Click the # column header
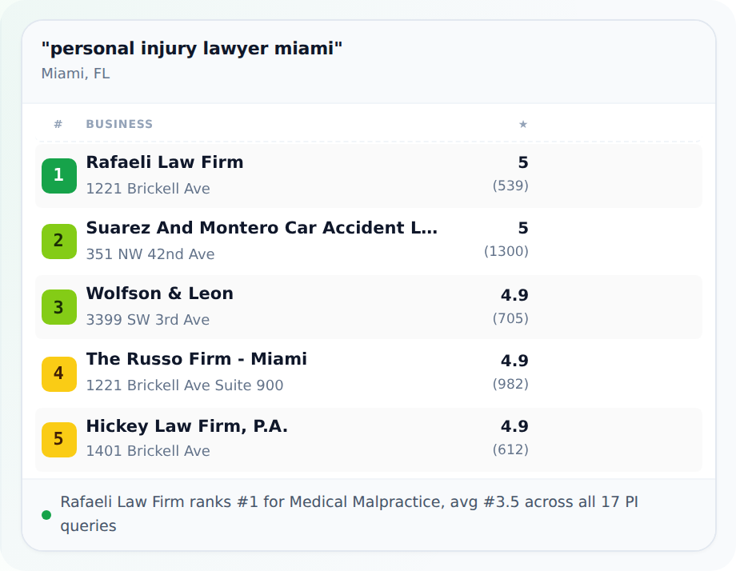This screenshot has width=736, height=571. point(58,124)
